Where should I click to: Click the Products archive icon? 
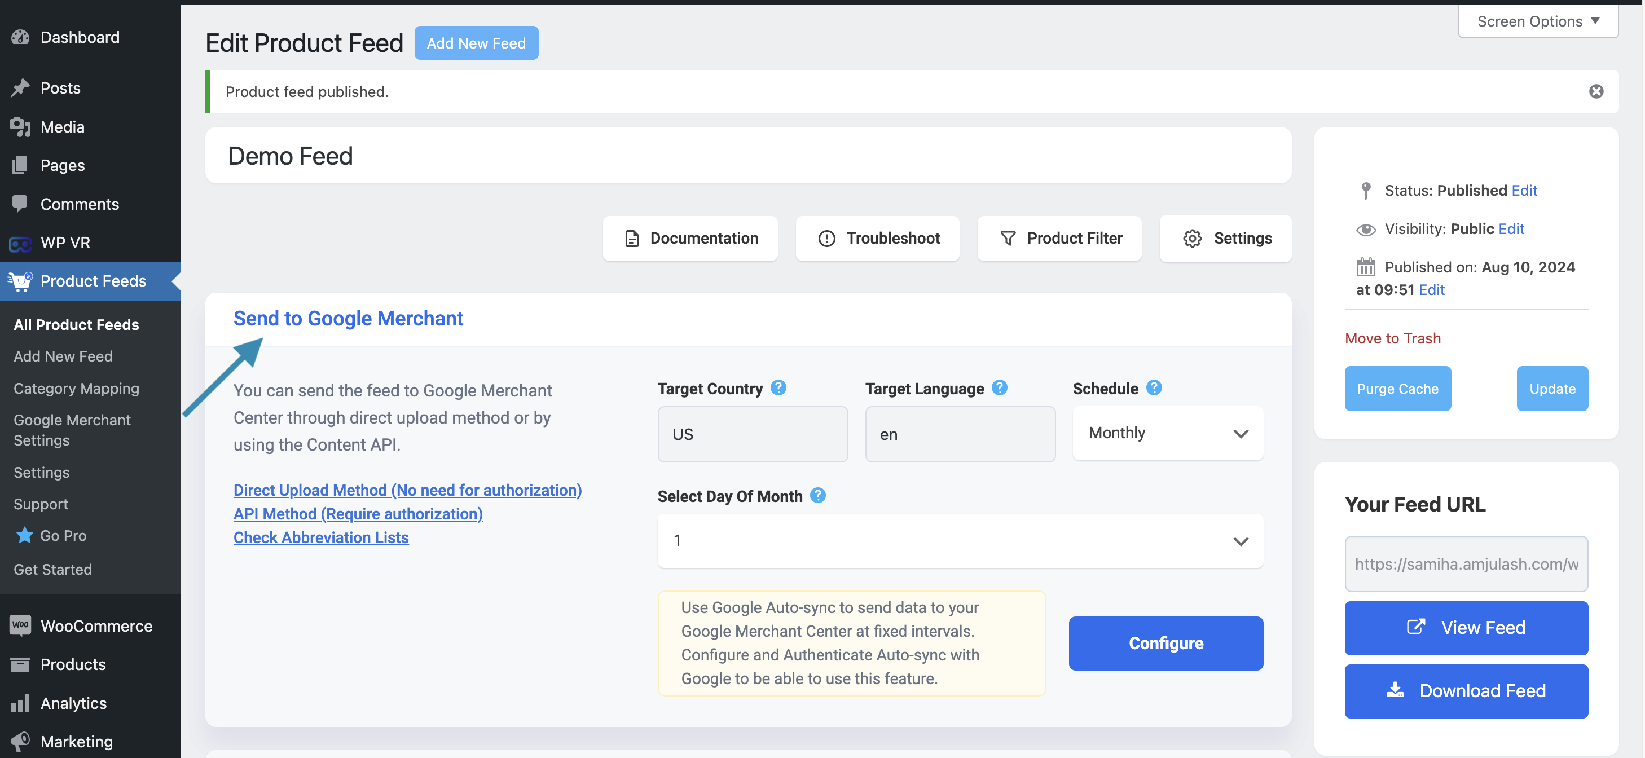[20, 664]
